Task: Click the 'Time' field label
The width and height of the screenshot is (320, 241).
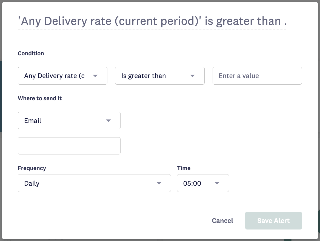Action: tap(184, 168)
